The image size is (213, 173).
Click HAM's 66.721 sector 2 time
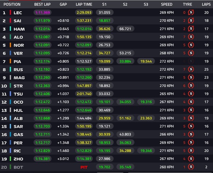125,29
